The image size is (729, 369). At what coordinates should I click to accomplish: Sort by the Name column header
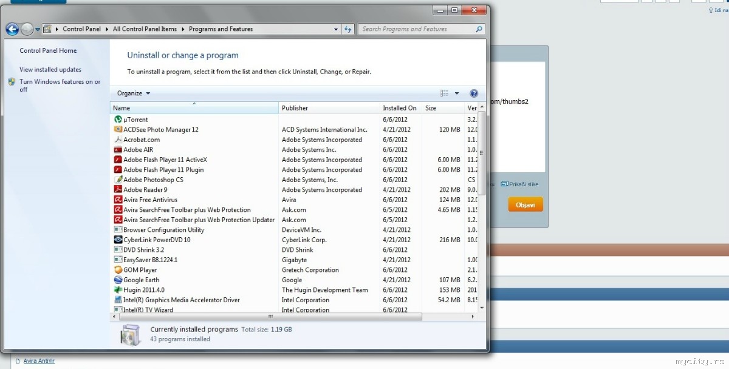[x=194, y=108]
